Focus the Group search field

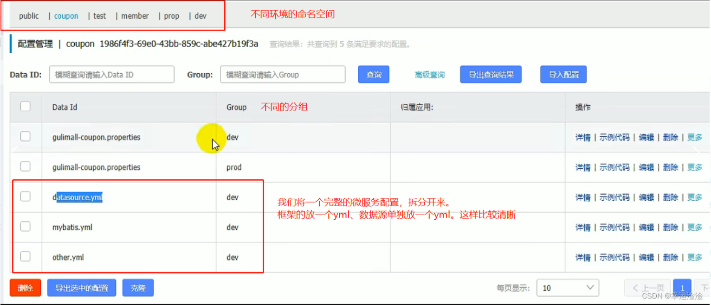tap(283, 74)
